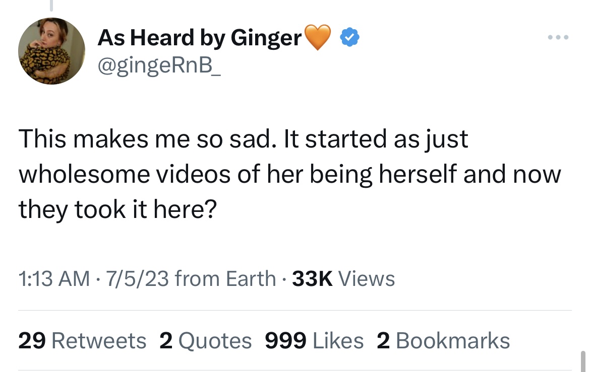590x372 pixels.
Task: Click the thread connector line above the avatar
Action: 51,4
